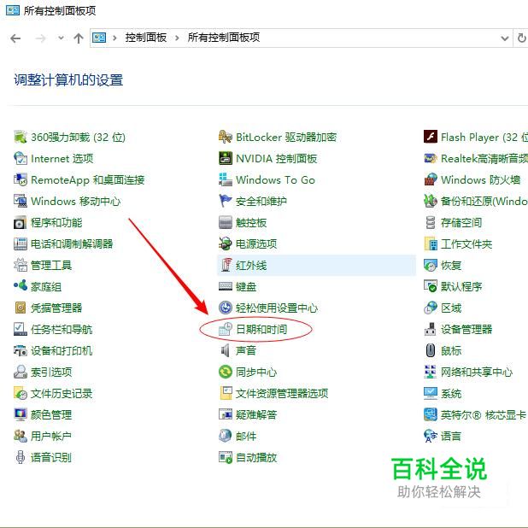Go back with the left arrow
This screenshot has width=528, height=528.
tap(15, 38)
